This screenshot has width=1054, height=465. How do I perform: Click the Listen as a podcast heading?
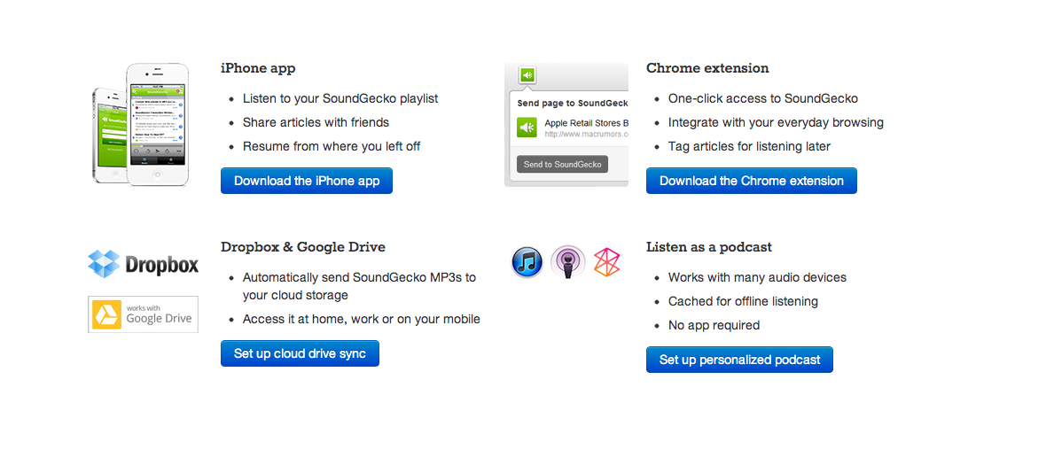tap(708, 247)
